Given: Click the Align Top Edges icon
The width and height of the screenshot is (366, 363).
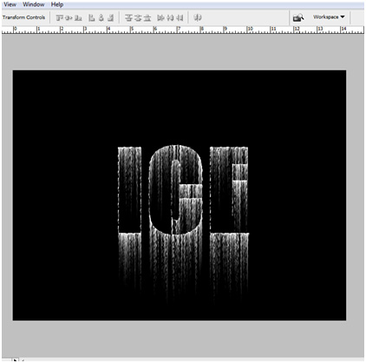Looking at the screenshot, I should click(x=59, y=18).
